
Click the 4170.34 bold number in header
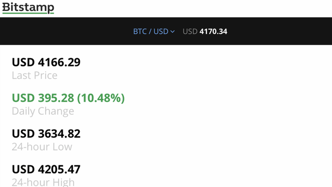point(213,31)
